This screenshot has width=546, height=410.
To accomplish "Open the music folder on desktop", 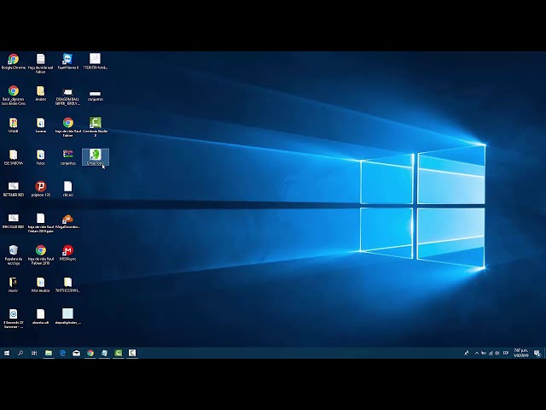I will (x=13, y=282).
